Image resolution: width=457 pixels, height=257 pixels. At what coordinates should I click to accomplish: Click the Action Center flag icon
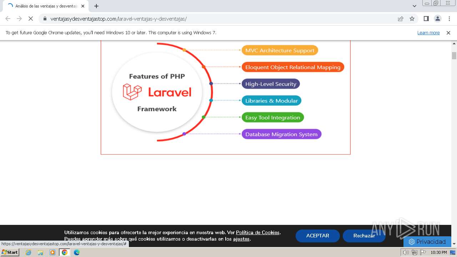[423, 252]
